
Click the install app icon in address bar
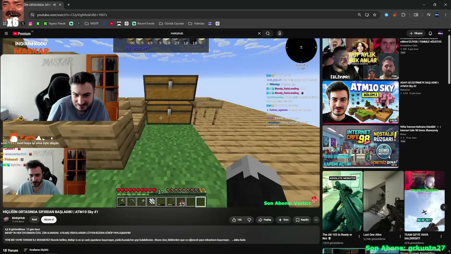click(x=367, y=15)
